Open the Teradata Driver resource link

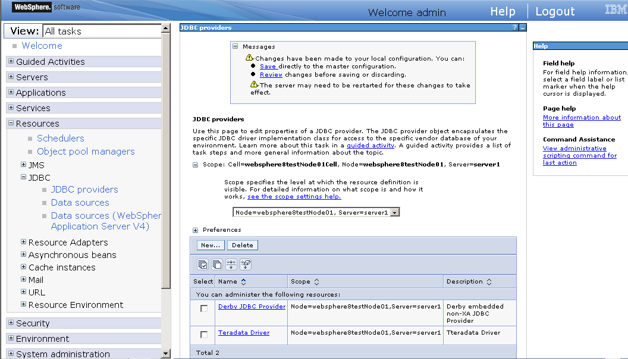244,333
